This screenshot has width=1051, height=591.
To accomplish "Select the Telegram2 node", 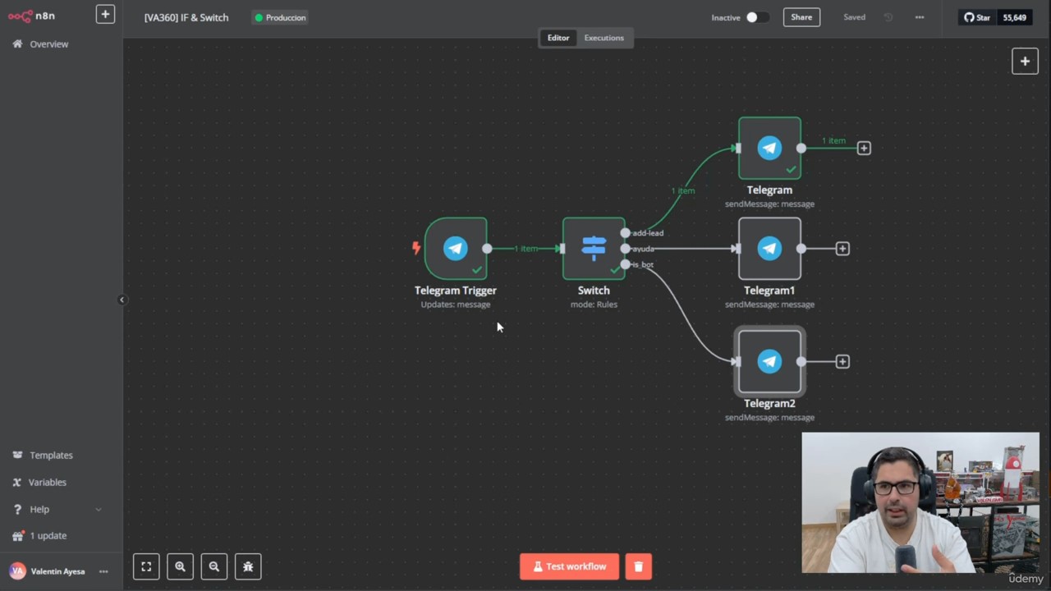I will [769, 361].
